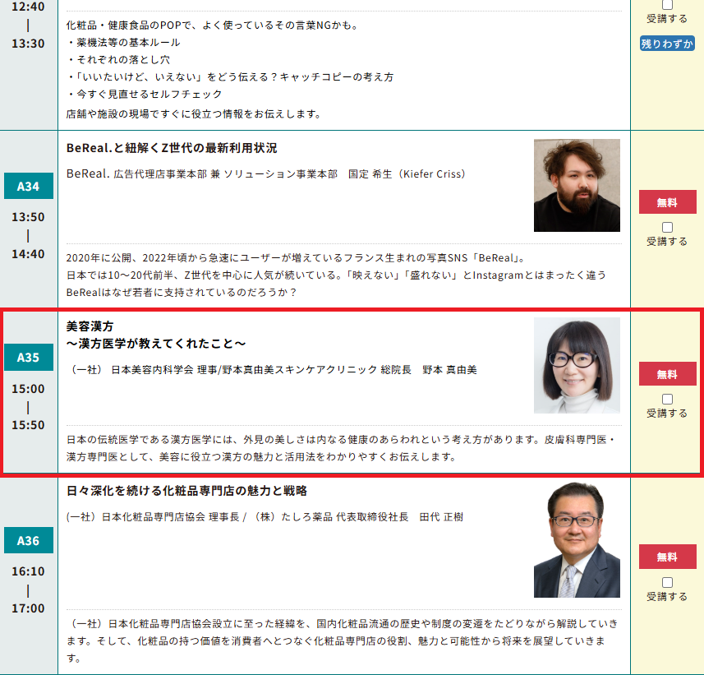Screen dimensions: 704x675
Task: Click the speaker line 国定 希生 (Kiefer Criss)
Action: pyautogui.click(x=266, y=174)
